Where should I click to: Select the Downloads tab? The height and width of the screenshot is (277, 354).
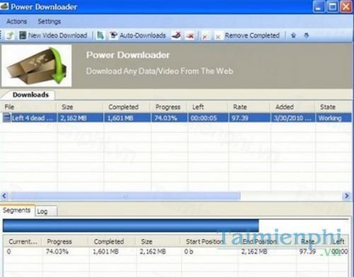[x=30, y=95]
